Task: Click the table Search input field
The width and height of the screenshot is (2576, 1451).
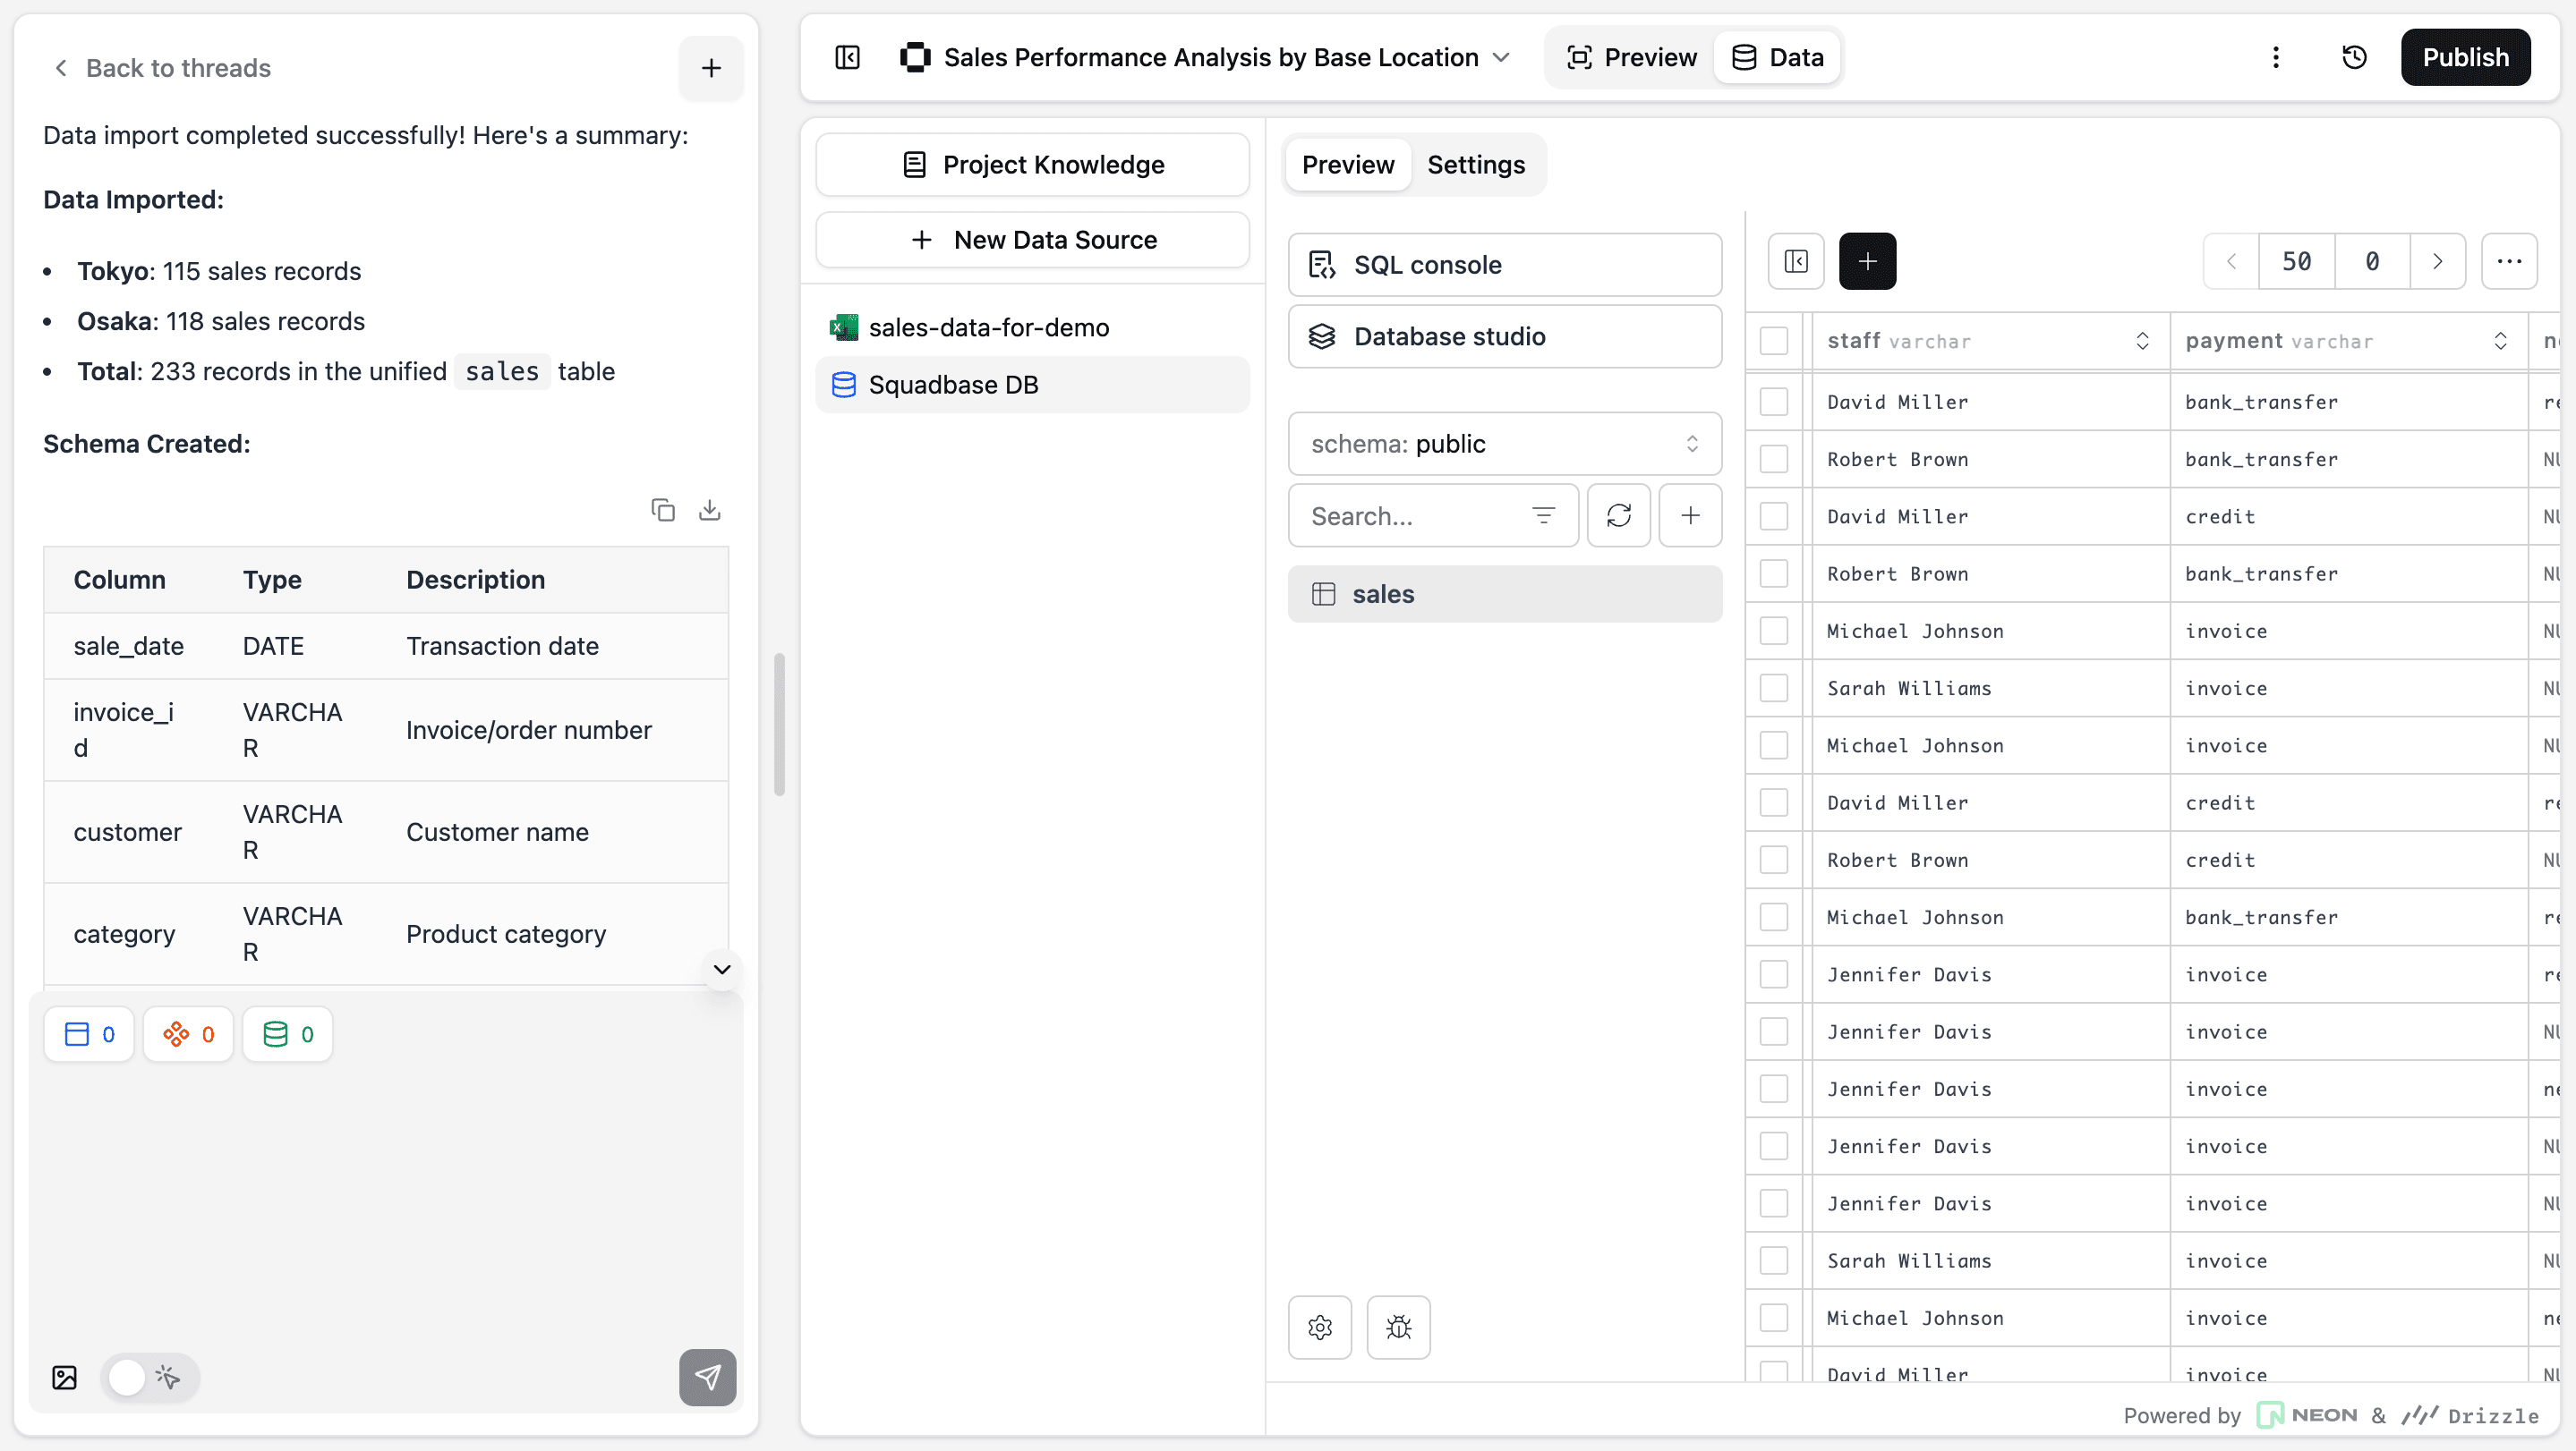Action: (x=1410, y=515)
